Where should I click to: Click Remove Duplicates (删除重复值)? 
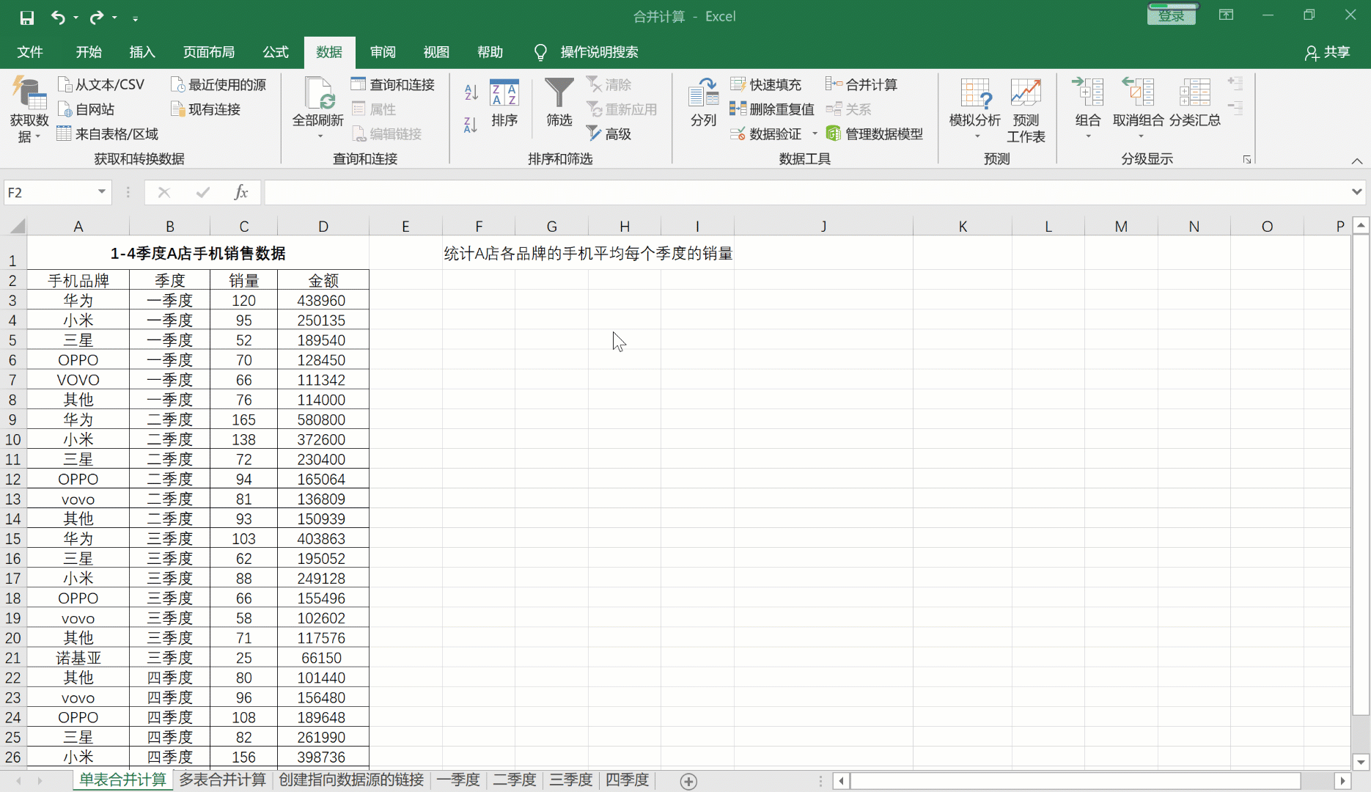point(772,109)
